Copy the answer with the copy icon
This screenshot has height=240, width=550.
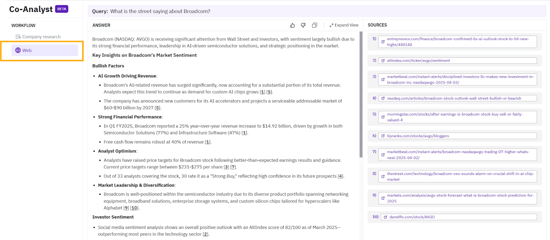(315, 25)
